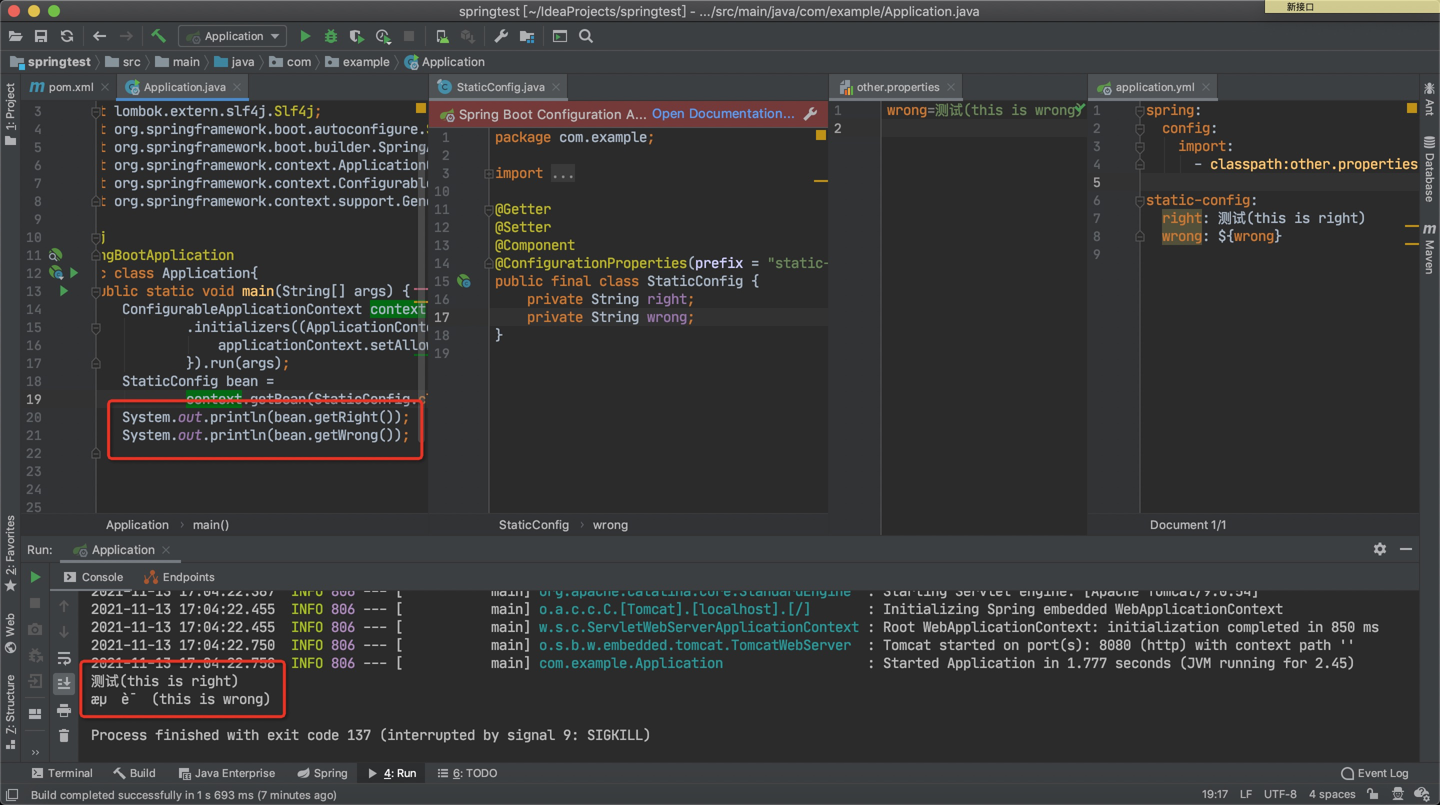Toggle read-only mode via status bar lock
This screenshot has width=1440, height=805.
coord(1372,794)
